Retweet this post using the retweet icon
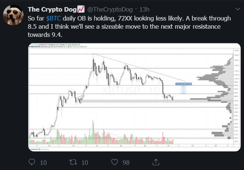 72,162
